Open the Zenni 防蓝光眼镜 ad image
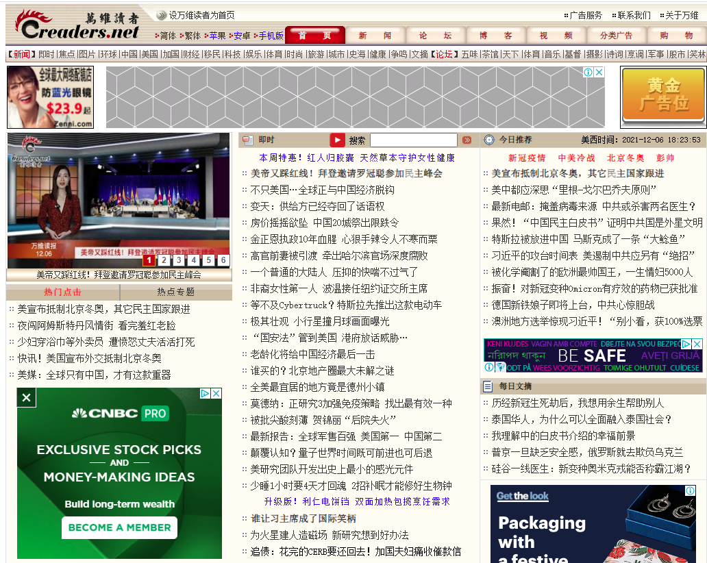The width and height of the screenshot is (707, 563). coord(51,97)
